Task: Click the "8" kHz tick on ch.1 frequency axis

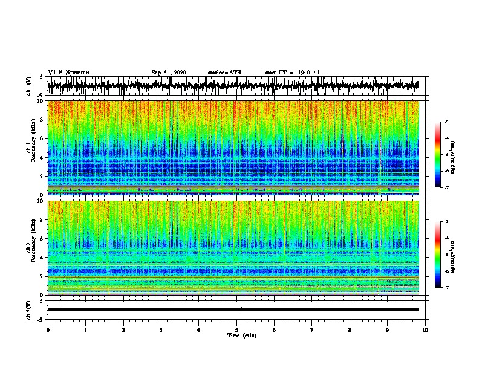Action: (x=42, y=120)
